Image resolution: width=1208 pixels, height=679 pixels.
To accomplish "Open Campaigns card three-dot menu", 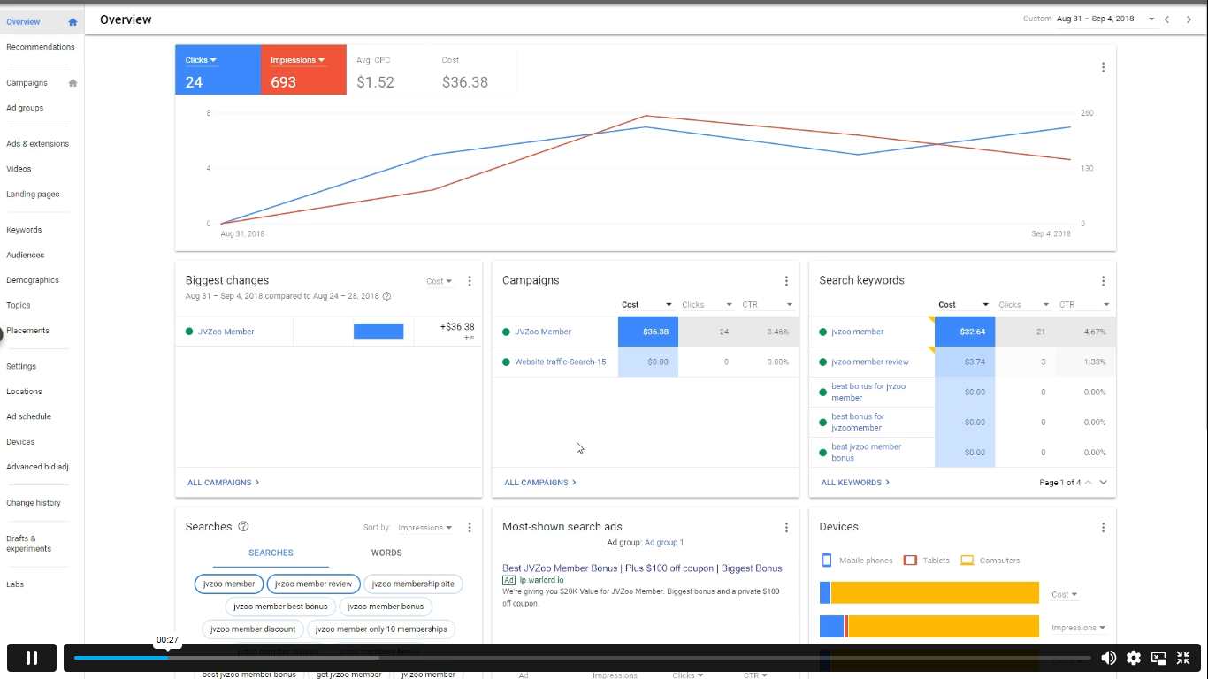I will coord(786,281).
